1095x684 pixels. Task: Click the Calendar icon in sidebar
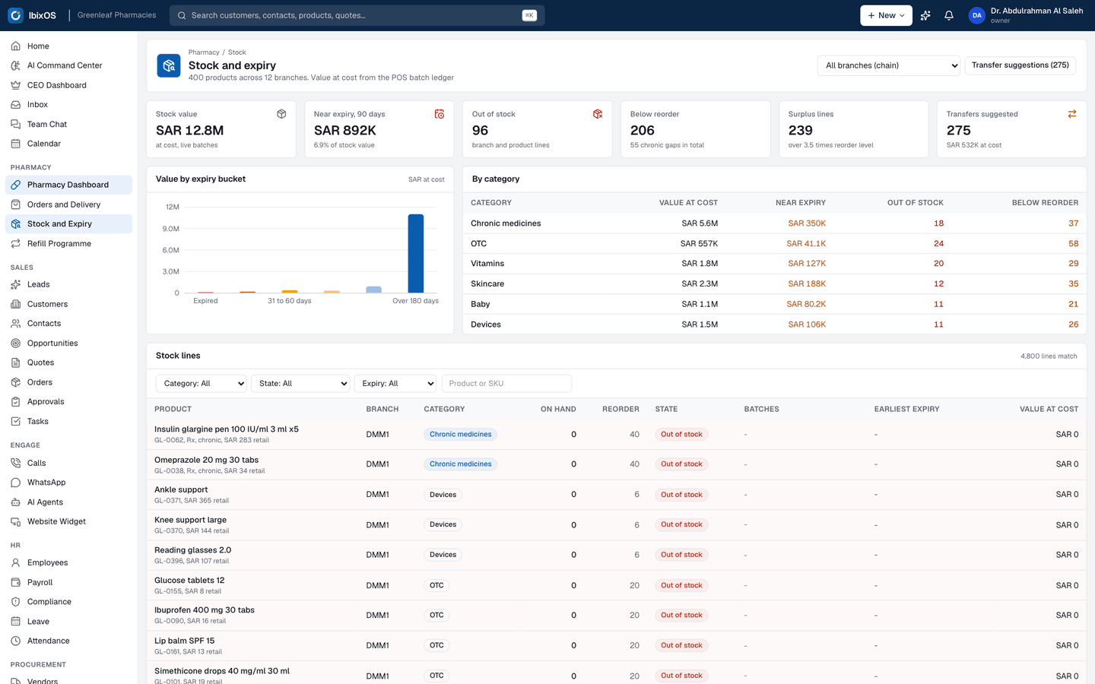[15, 144]
